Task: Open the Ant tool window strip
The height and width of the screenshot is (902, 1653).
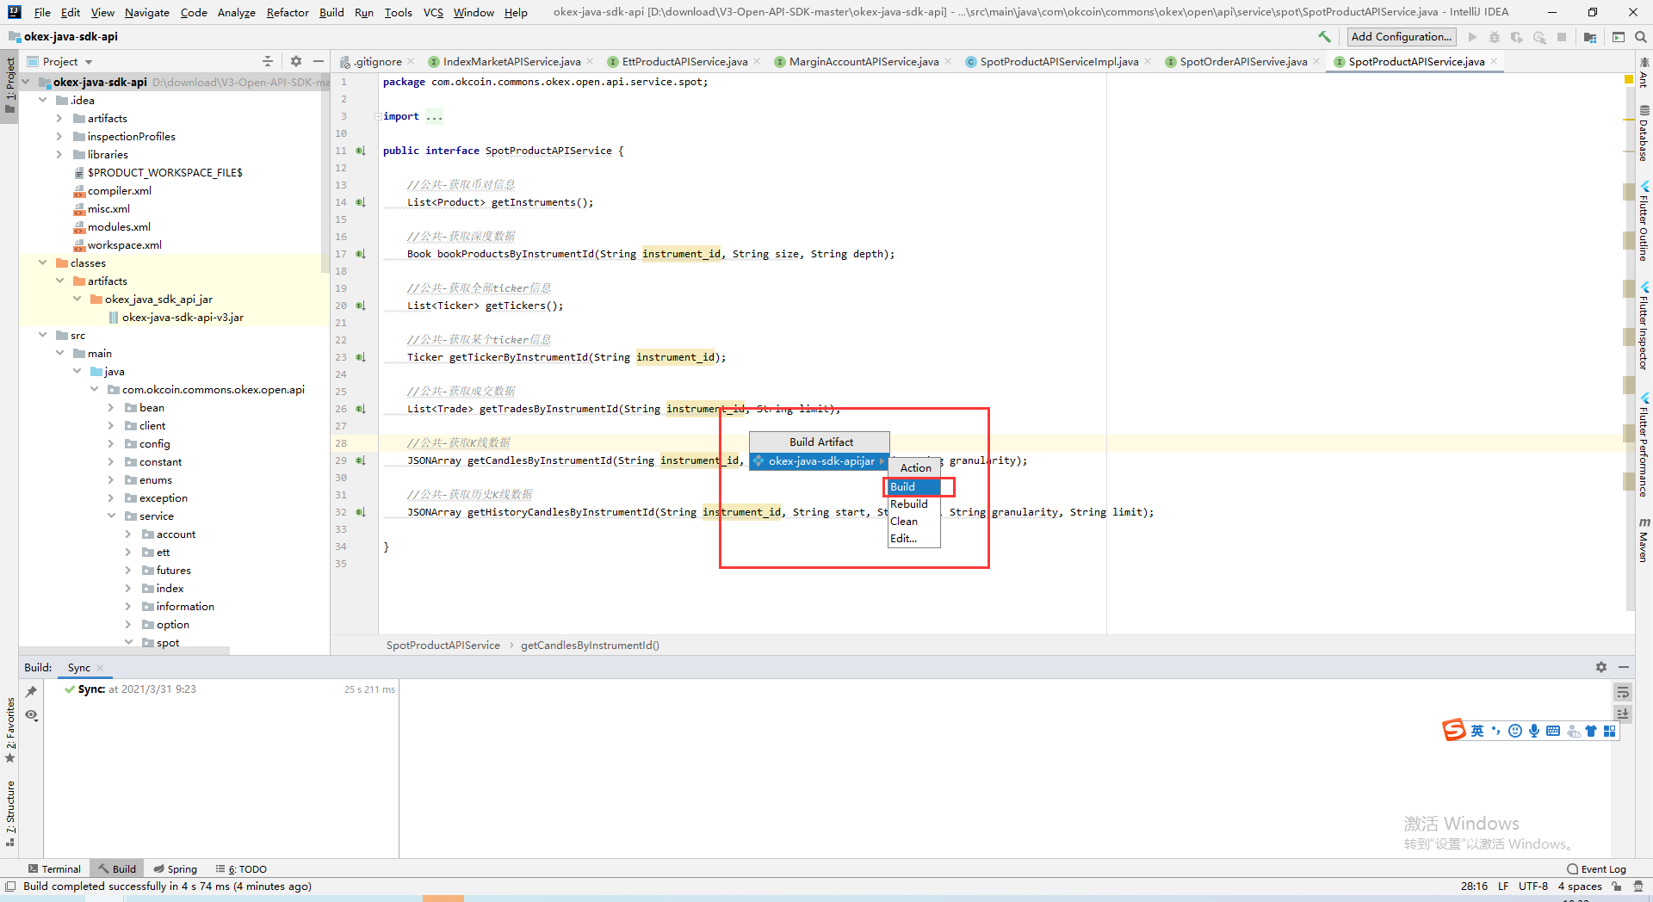Action: coord(1644,72)
